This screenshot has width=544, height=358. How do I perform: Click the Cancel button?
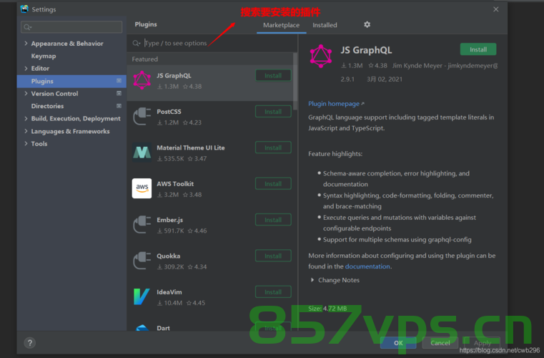pos(440,343)
